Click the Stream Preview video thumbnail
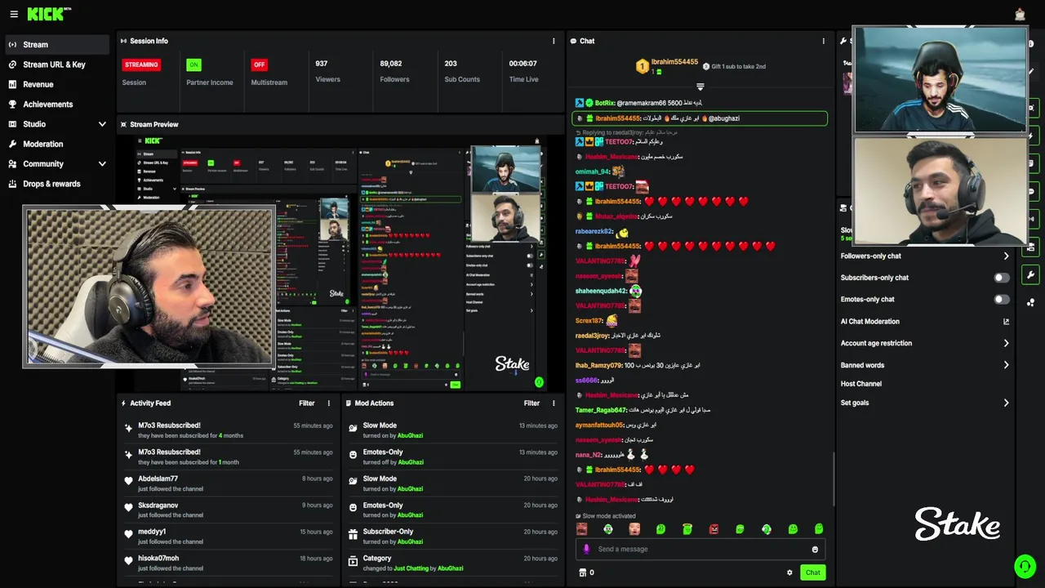Image resolution: width=1045 pixels, height=588 pixels. point(340,263)
